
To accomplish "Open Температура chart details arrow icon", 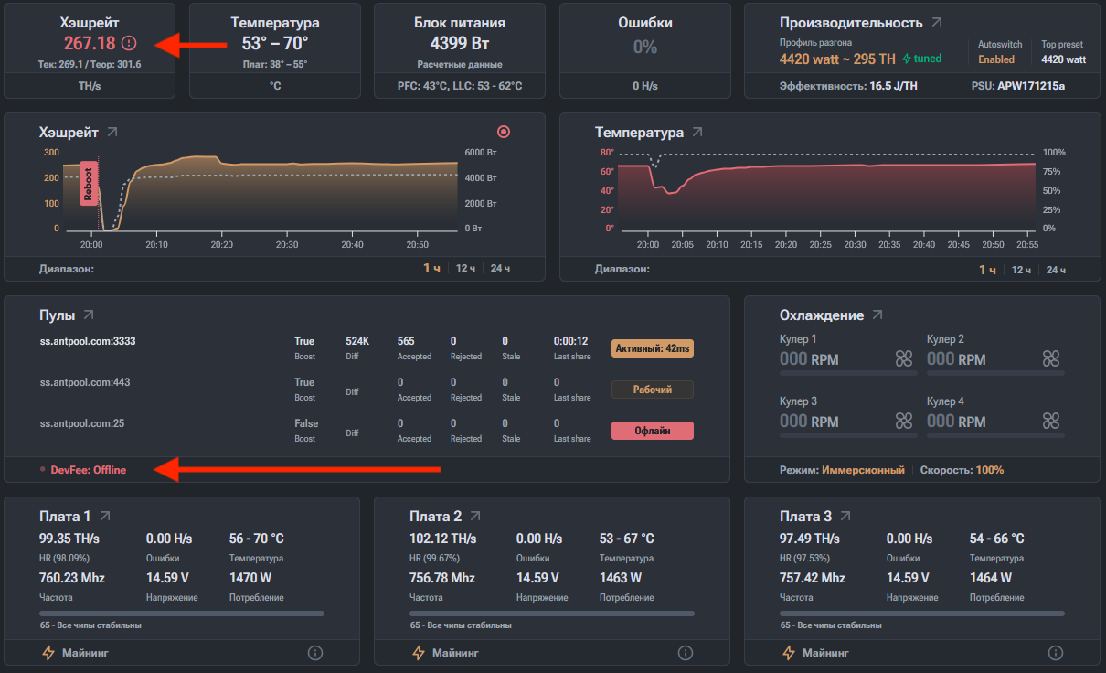I will [x=697, y=133].
